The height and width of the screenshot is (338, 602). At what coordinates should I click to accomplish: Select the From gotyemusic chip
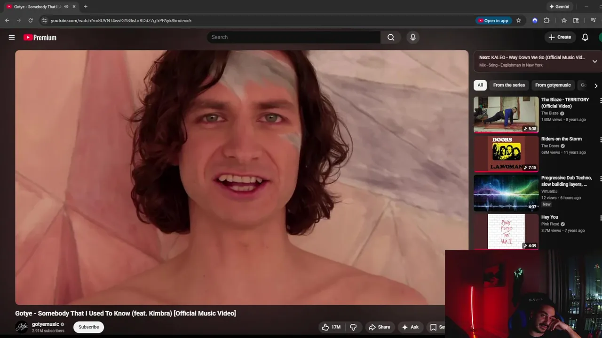pyautogui.click(x=553, y=85)
